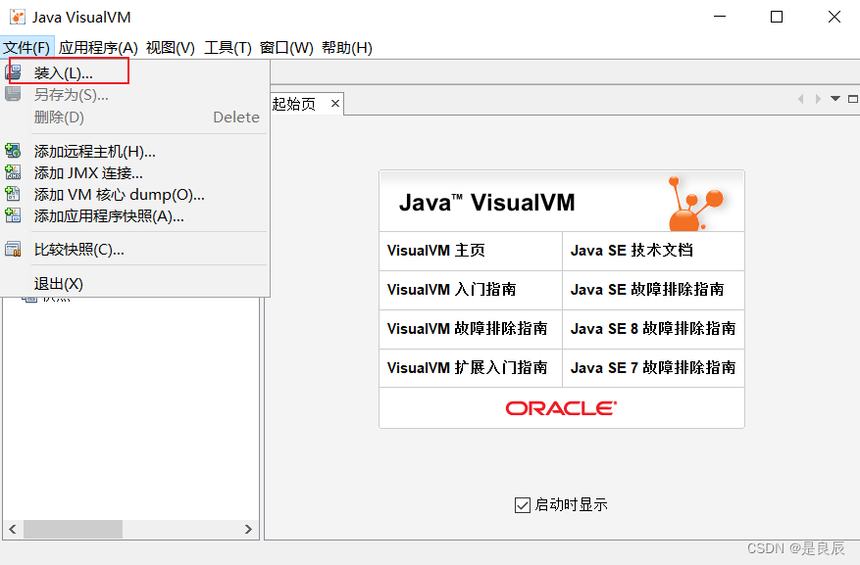Select 装入(L)... menu entry
This screenshot has height=565, width=860.
pos(135,72)
